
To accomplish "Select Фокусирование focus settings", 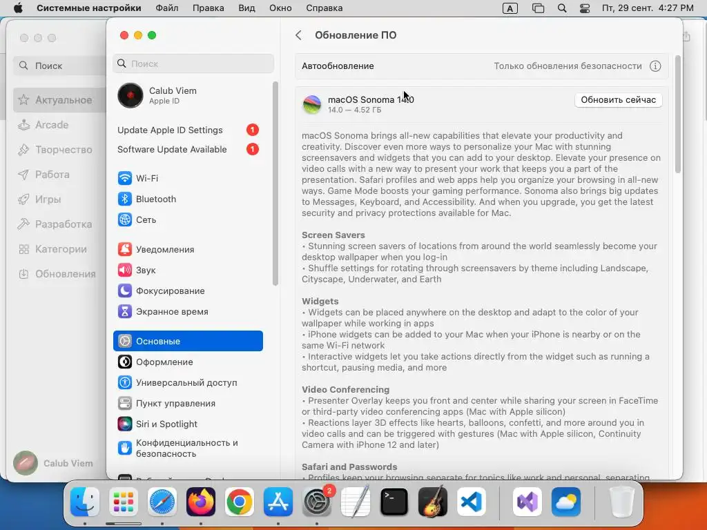I will pyautogui.click(x=188, y=291).
